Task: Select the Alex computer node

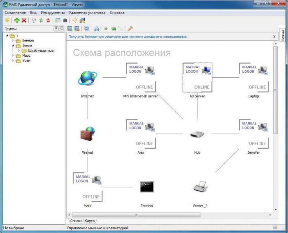Action: point(141,134)
